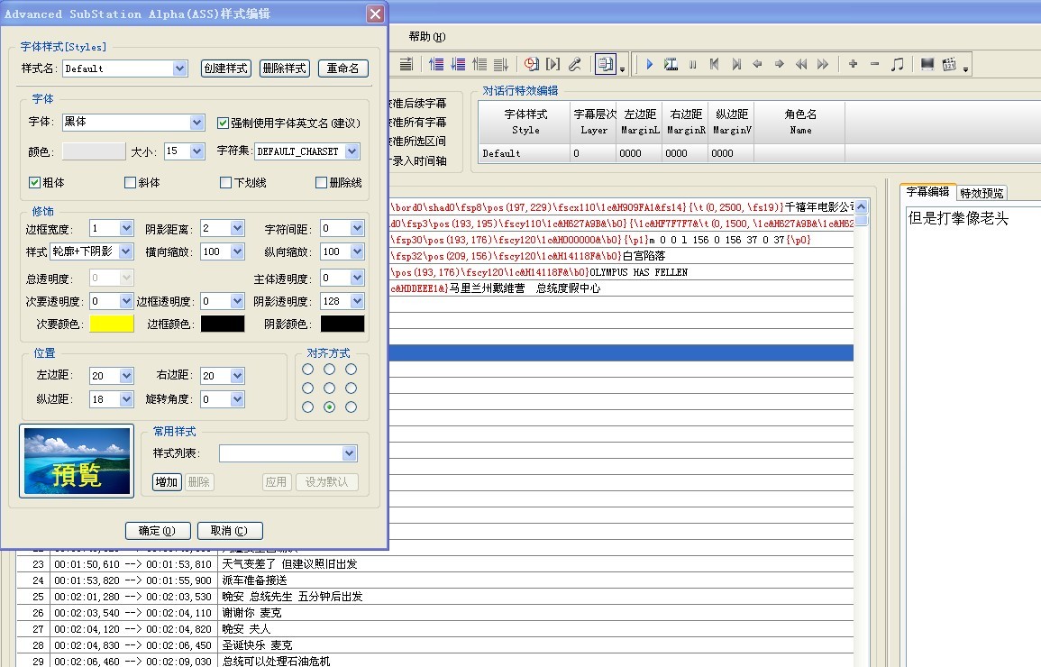1041x667 pixels.
Task: Click the yellow 次要颜色 color swatch
Action: coord(112,324)
